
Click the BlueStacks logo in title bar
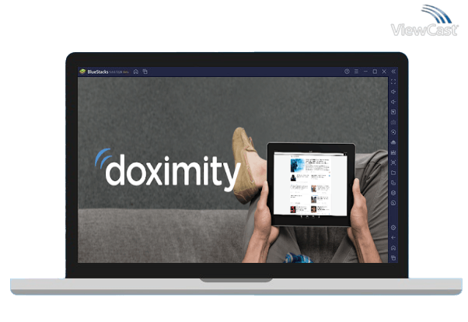click(x=82, y=72)
